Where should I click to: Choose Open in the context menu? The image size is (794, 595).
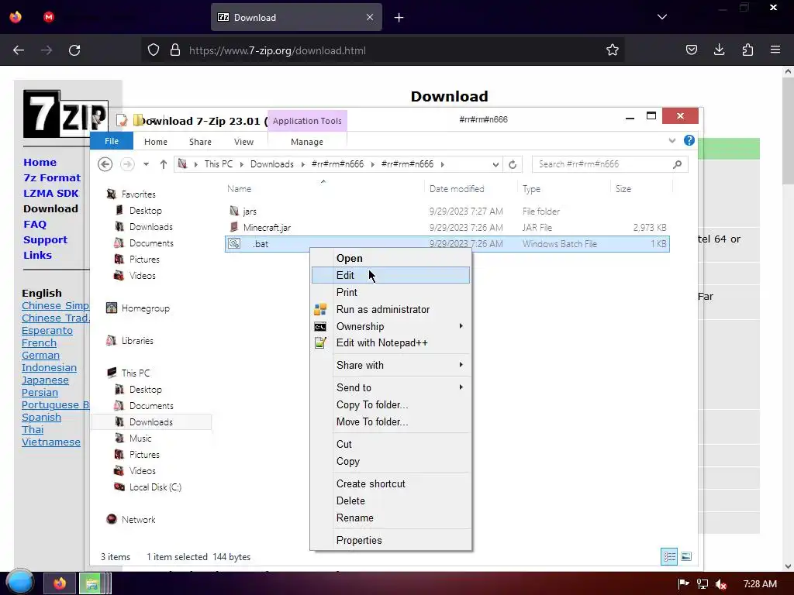point(391,258)
